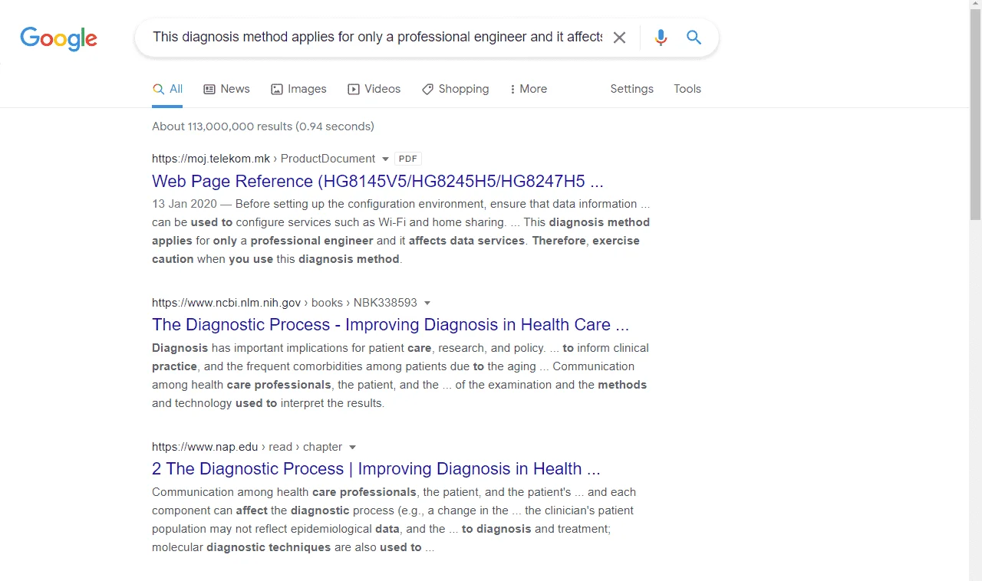Expand options arrow for ncbi.nlm.nih.gov result
Screen dimensions: 982x581
tap(427, 304)
